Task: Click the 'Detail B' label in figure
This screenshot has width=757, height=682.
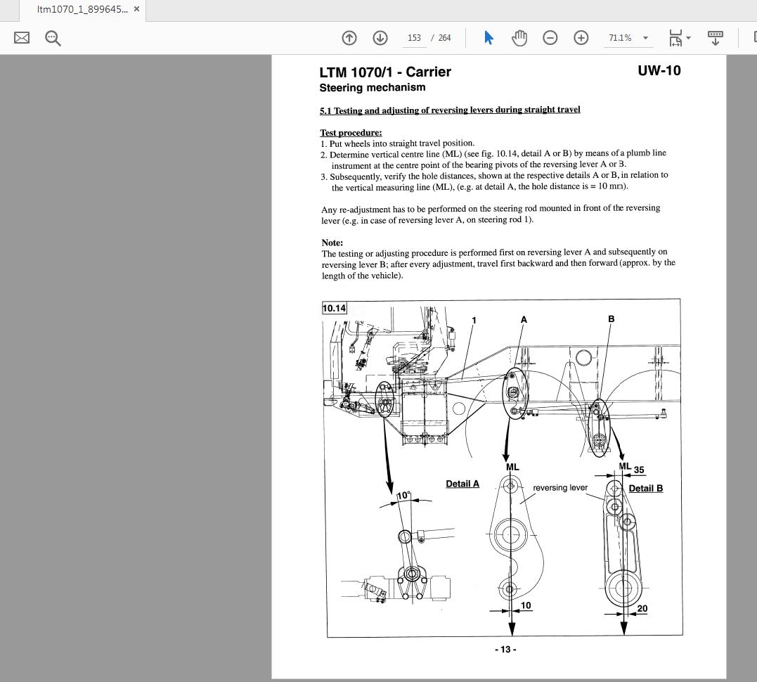Action: pyautogui.click(x=645, y=489)
